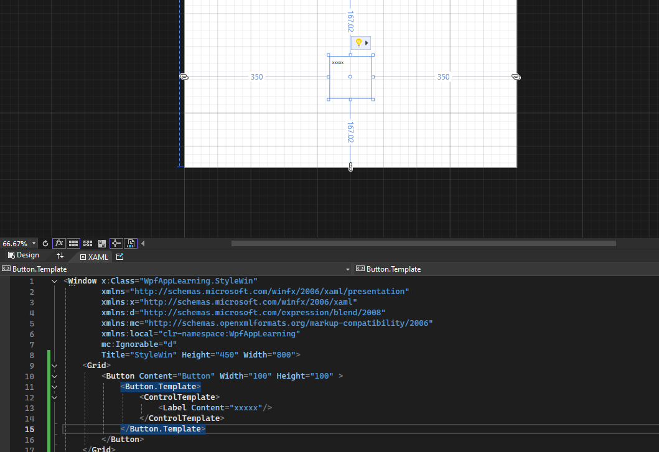This screenshot has width=659, height=452.
Task: Expand the lightbulb menu arrow
Action: pos(367,42)
